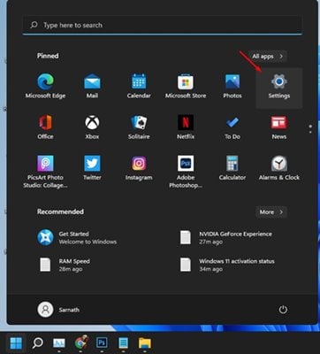
Task: Click the Windows Start taskbar button
Action: tap(16, 343)
